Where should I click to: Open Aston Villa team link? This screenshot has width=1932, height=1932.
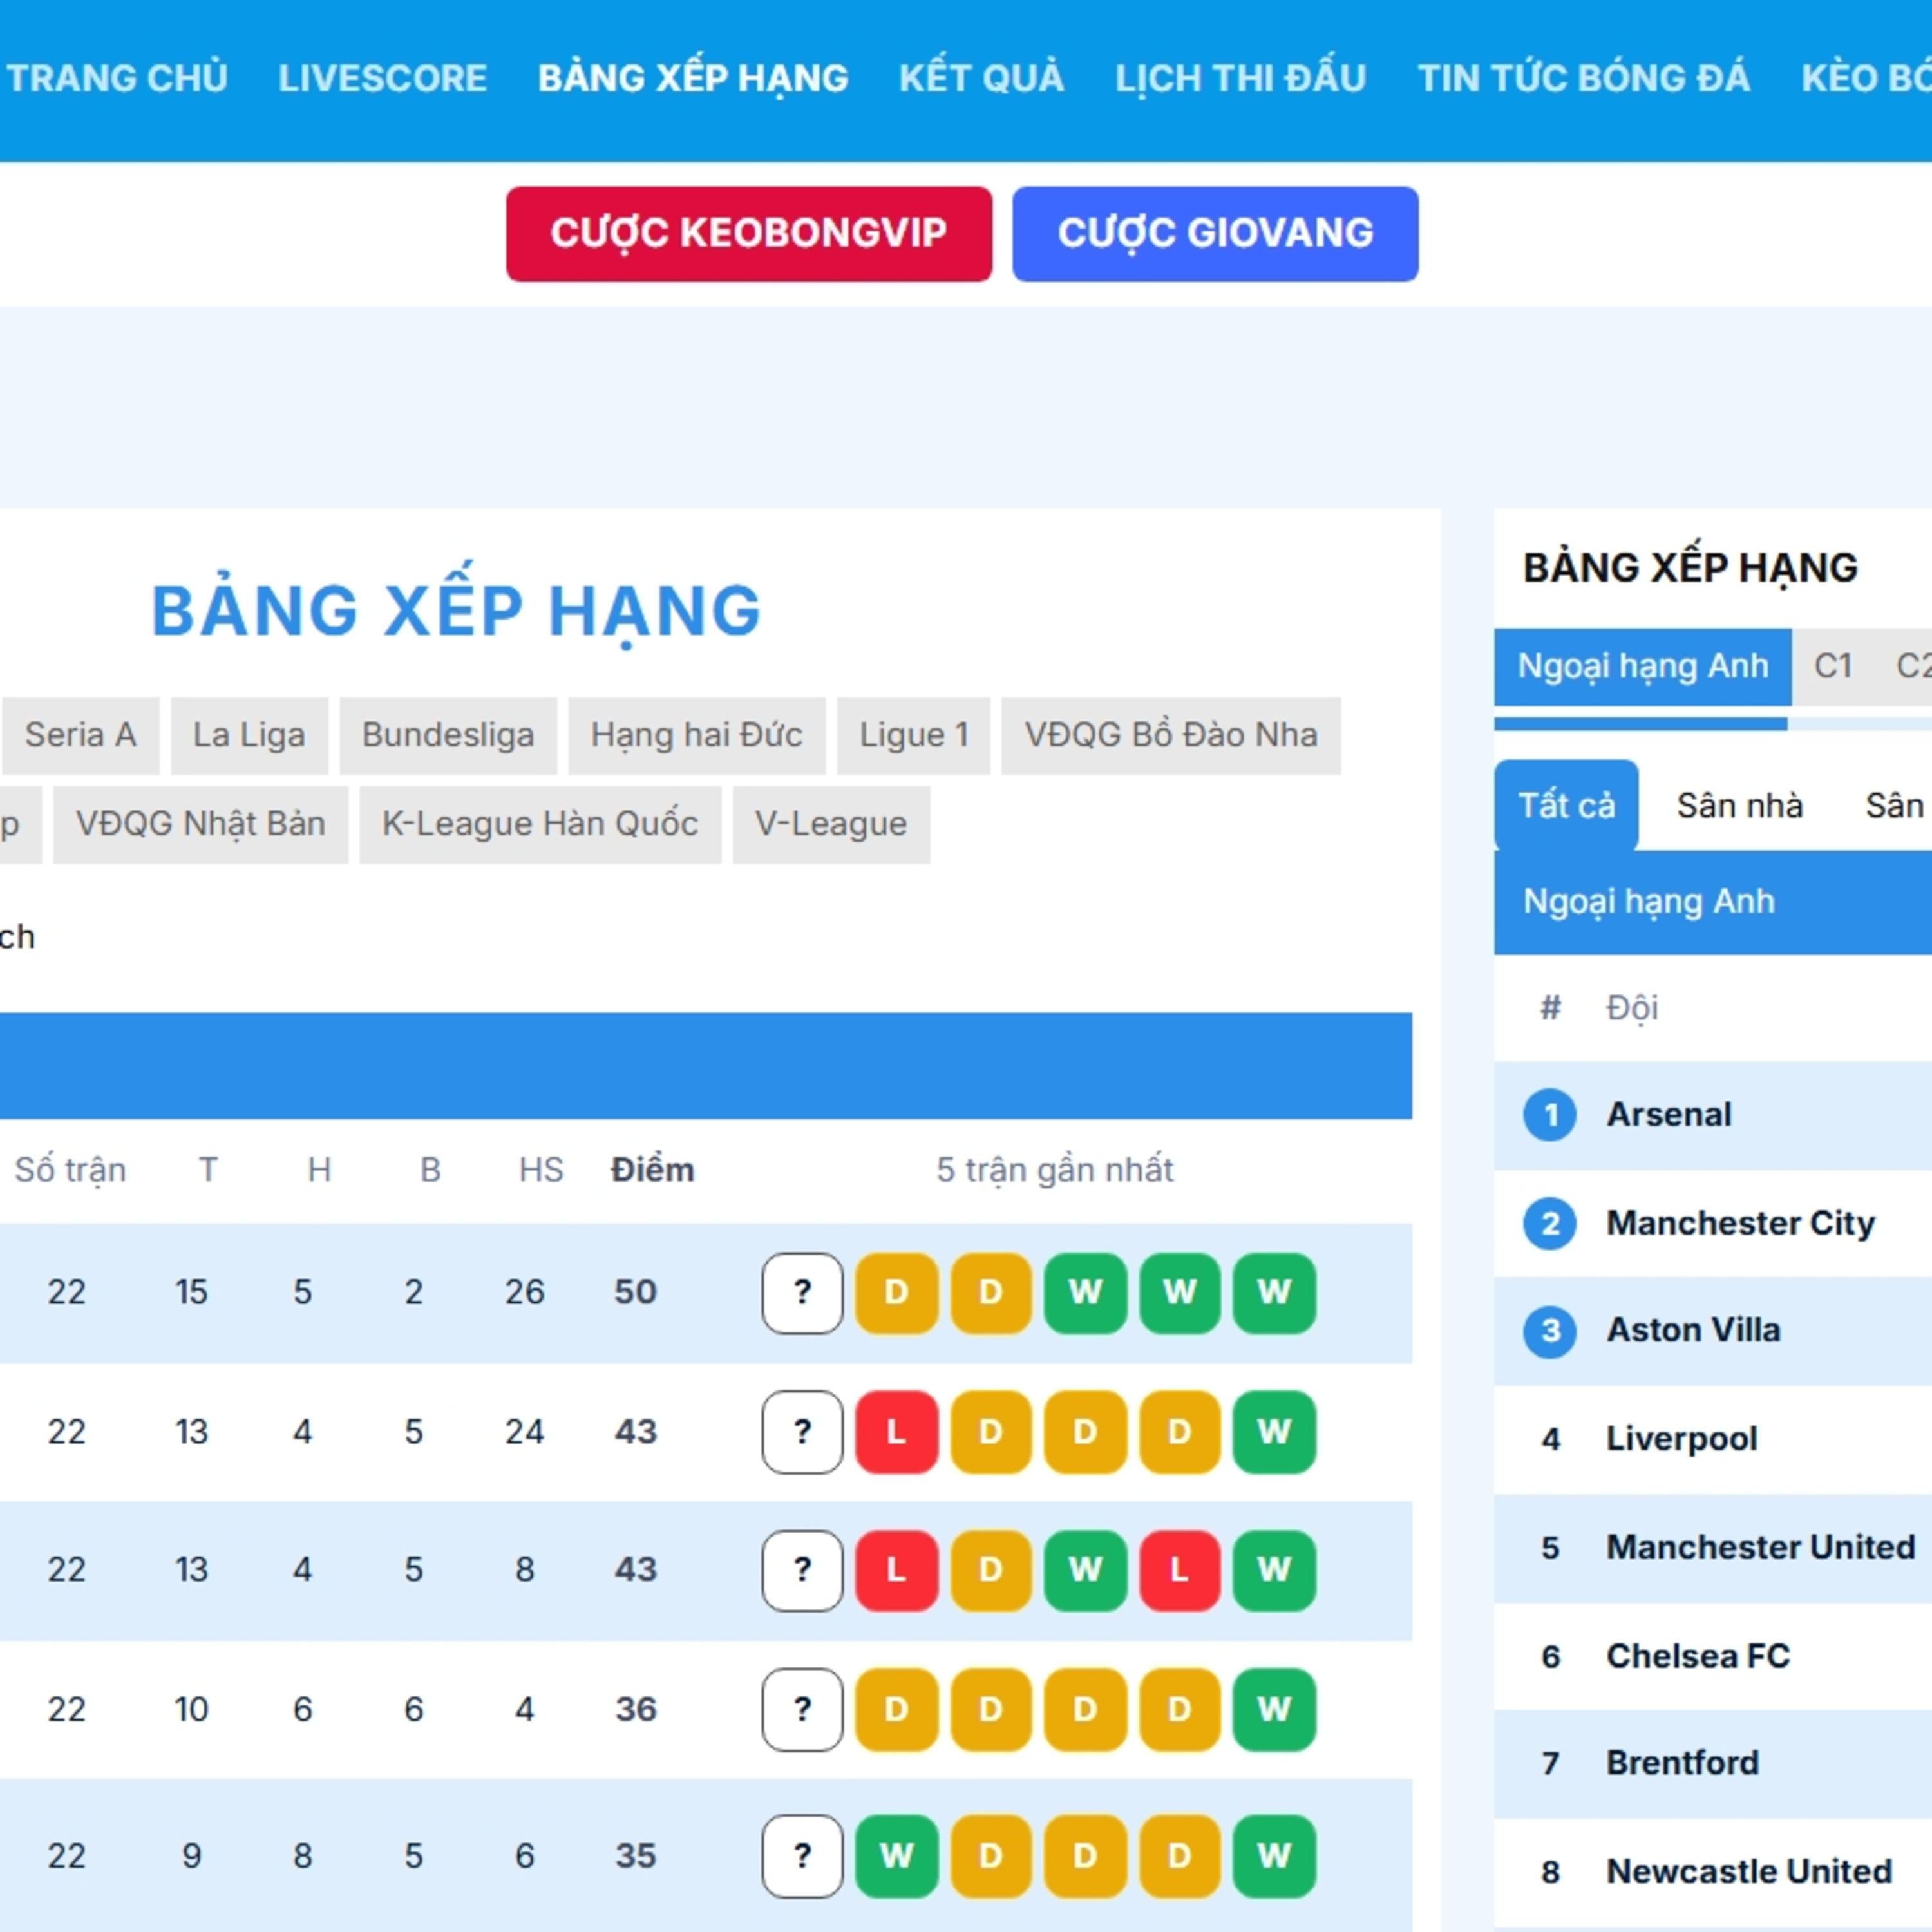click(1693, 1331)
